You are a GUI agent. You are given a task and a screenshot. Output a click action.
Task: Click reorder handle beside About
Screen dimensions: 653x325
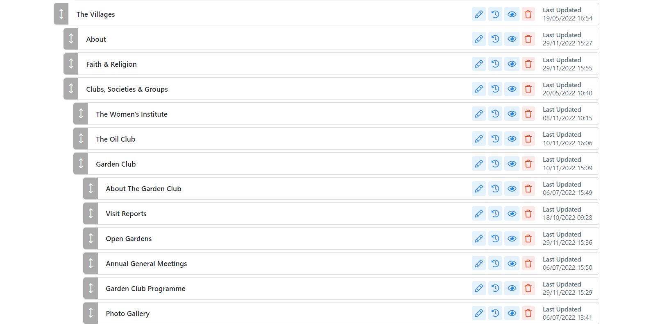pos(71,39)
